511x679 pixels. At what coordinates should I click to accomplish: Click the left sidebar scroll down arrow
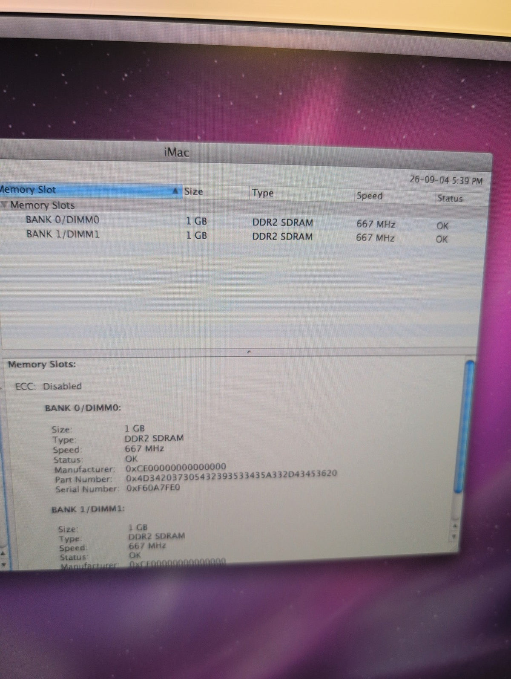point(3,564)
